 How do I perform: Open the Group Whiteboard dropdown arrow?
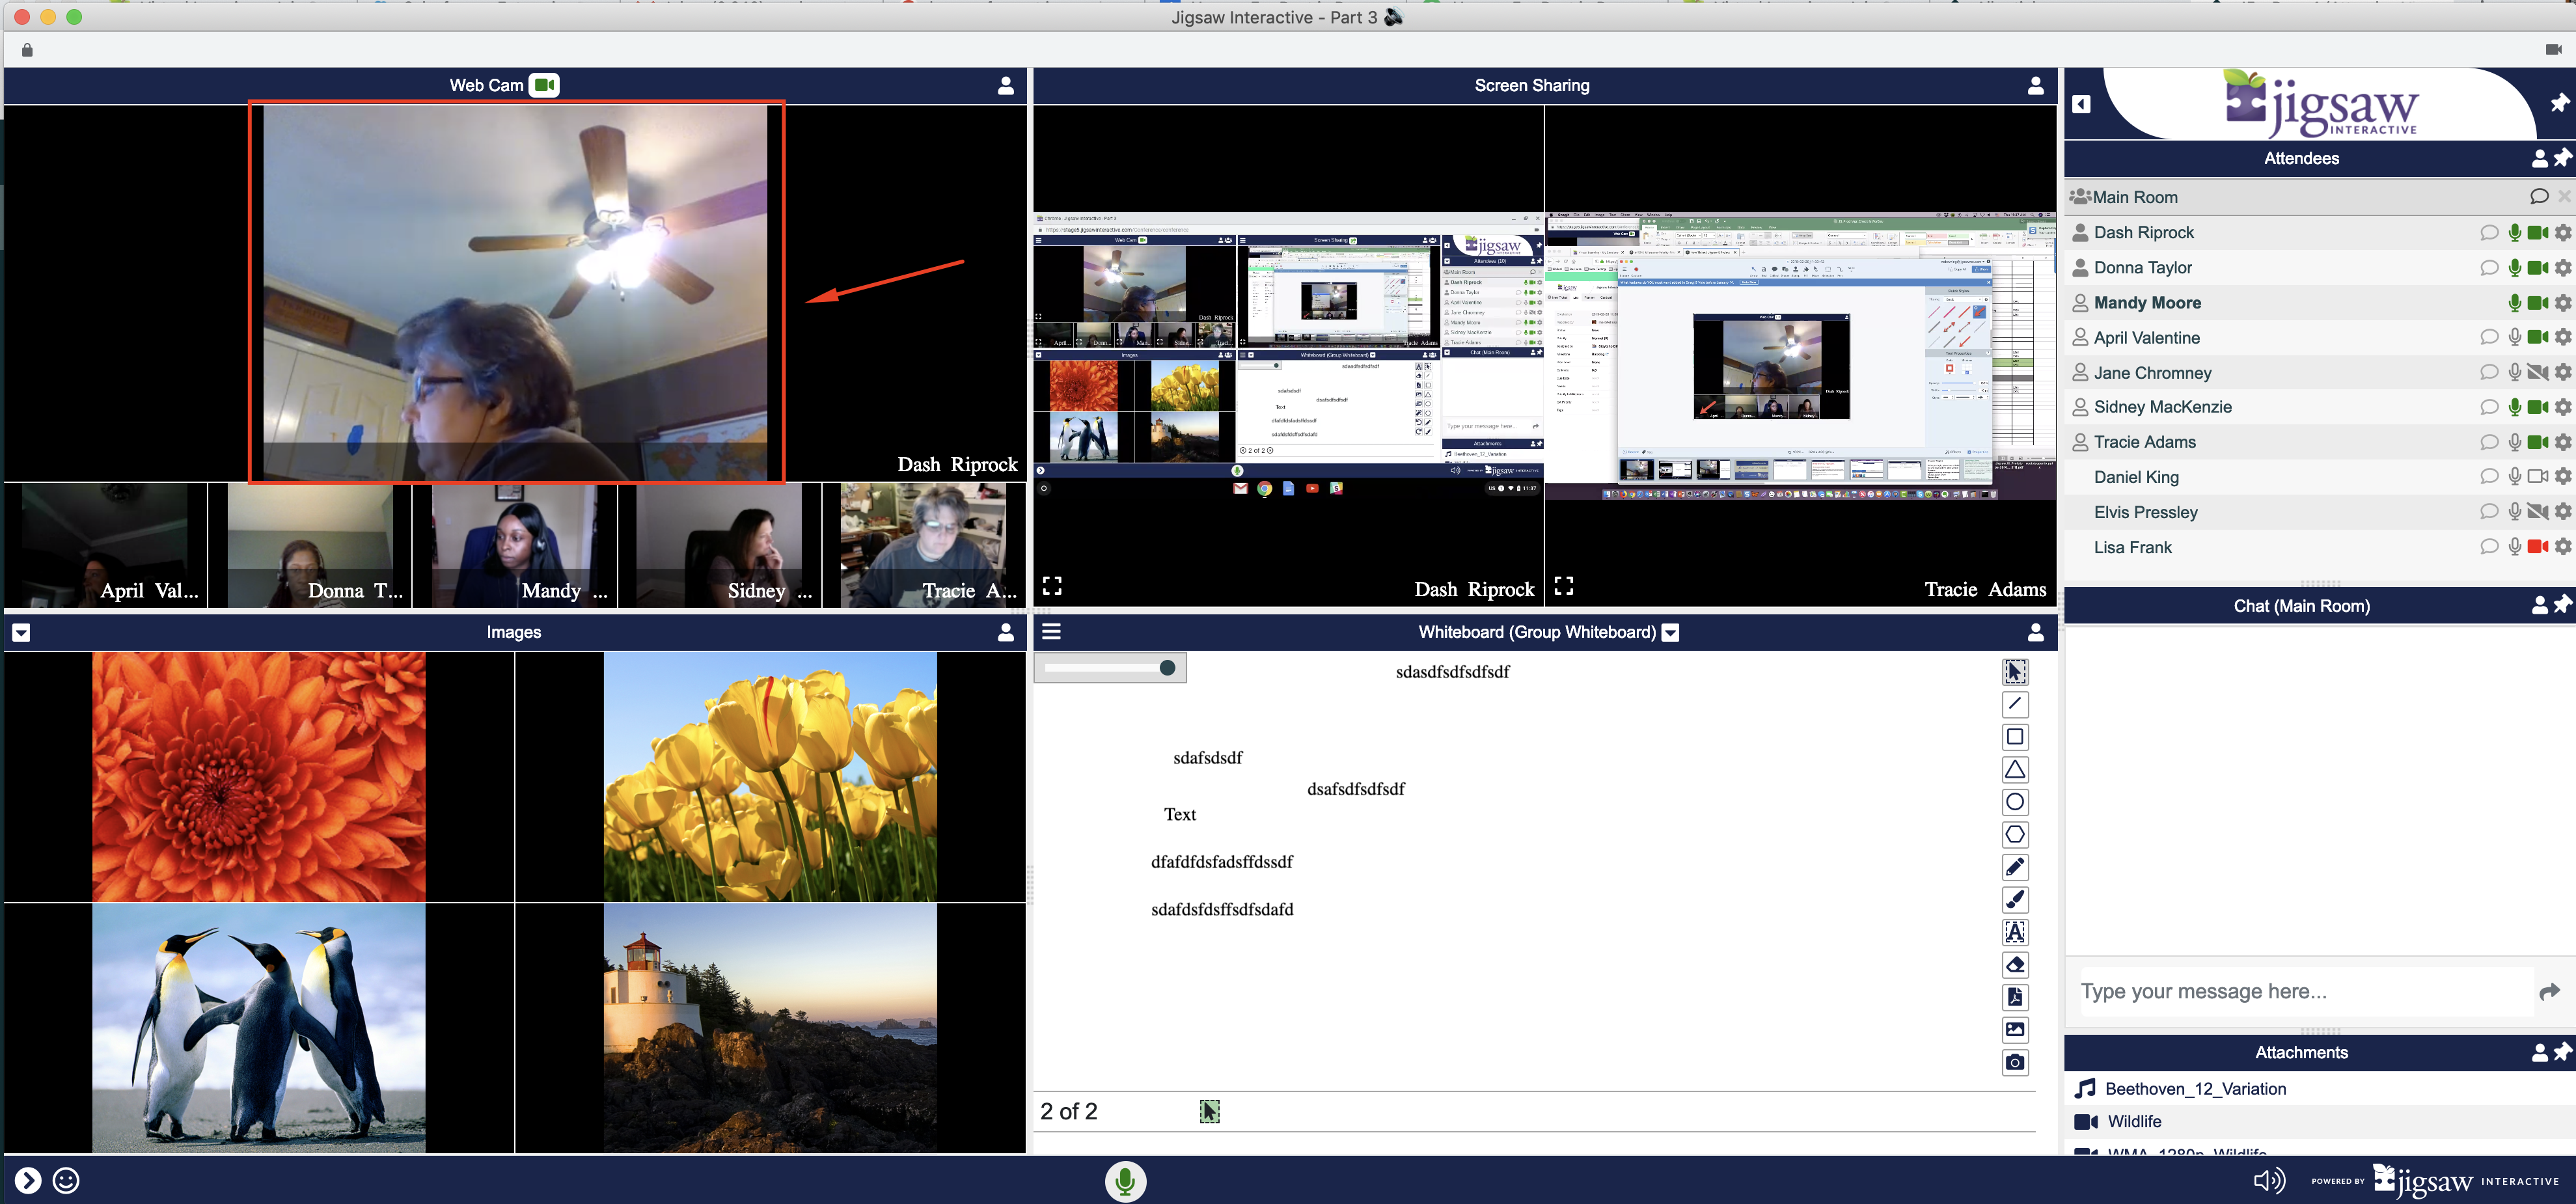pyautogui.click(x=1670, y=633)
